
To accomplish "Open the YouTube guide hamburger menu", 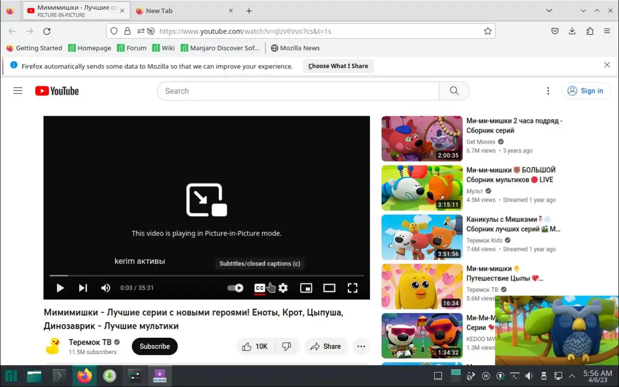I will [x=18, y=91].
